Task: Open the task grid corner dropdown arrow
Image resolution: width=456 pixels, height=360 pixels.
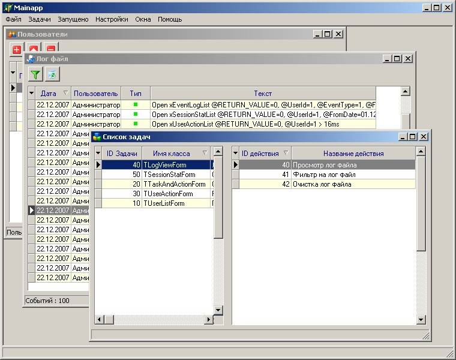Action: [x=98, y=153]
